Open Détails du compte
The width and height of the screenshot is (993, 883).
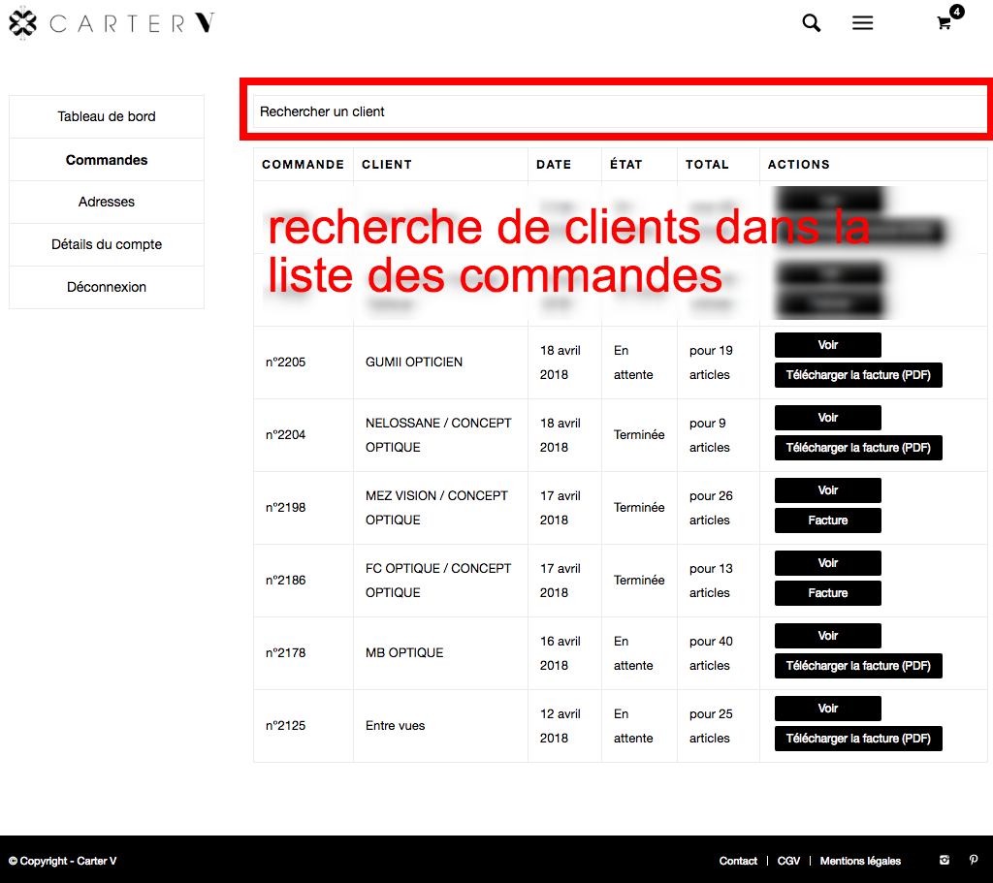click(x=107, y=244)
